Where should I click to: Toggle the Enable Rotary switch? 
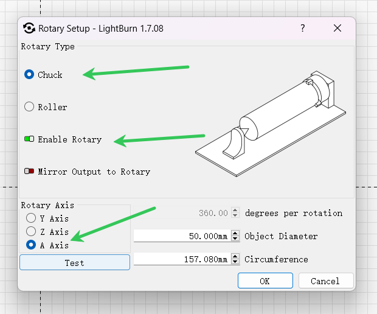[29, 139]
